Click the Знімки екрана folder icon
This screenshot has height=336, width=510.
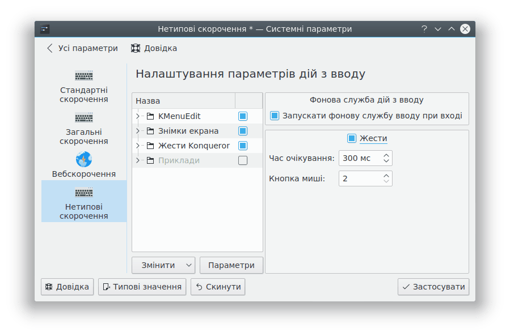click(150, 131)
